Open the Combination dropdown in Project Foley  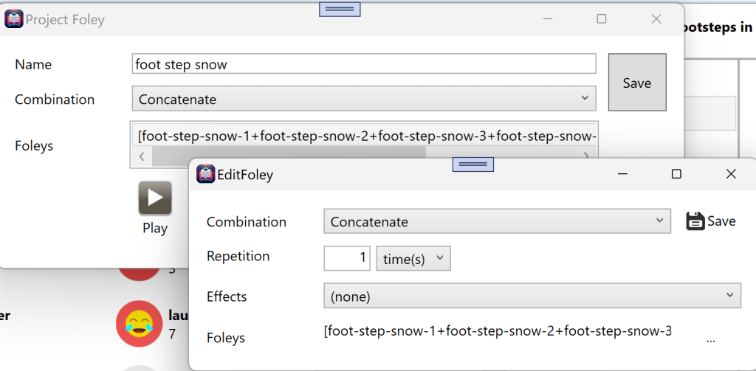pos(364,99)
